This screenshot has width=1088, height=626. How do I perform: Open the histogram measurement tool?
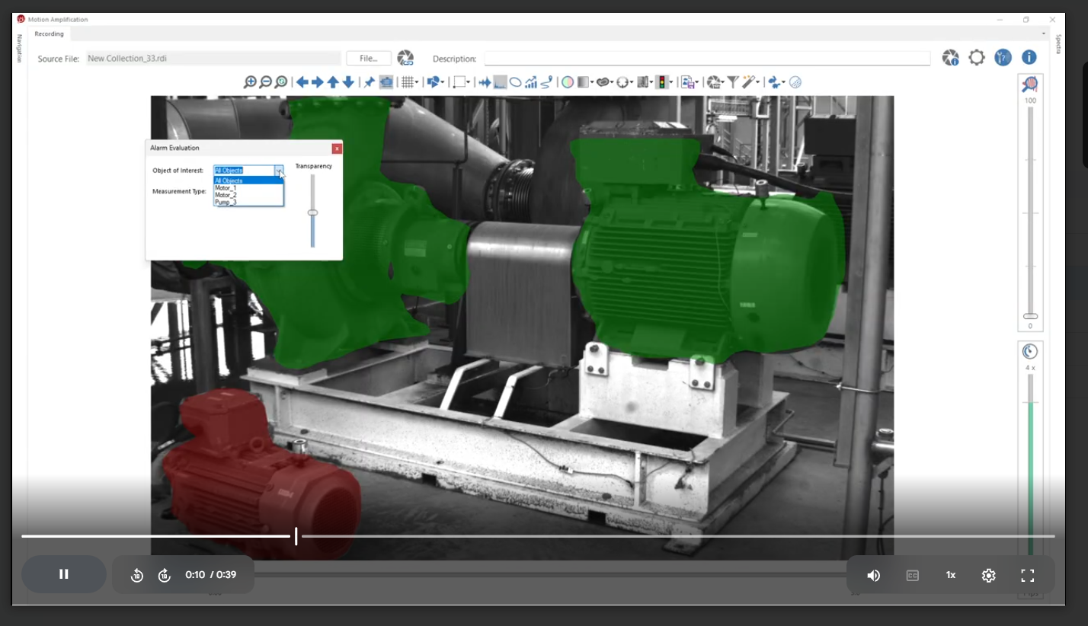point(499,81)
